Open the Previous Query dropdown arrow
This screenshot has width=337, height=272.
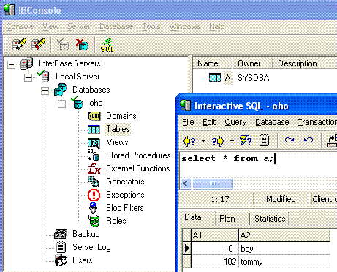click(203, 141)
